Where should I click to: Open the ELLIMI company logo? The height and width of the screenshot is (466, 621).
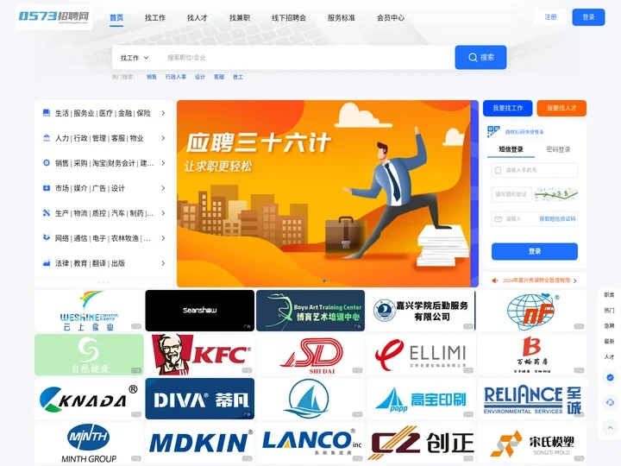coord(421,355)
